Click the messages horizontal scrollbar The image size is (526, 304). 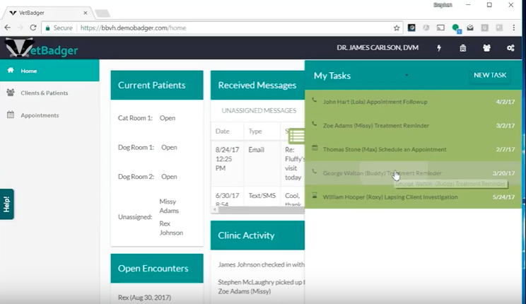(x=261, y=209)
